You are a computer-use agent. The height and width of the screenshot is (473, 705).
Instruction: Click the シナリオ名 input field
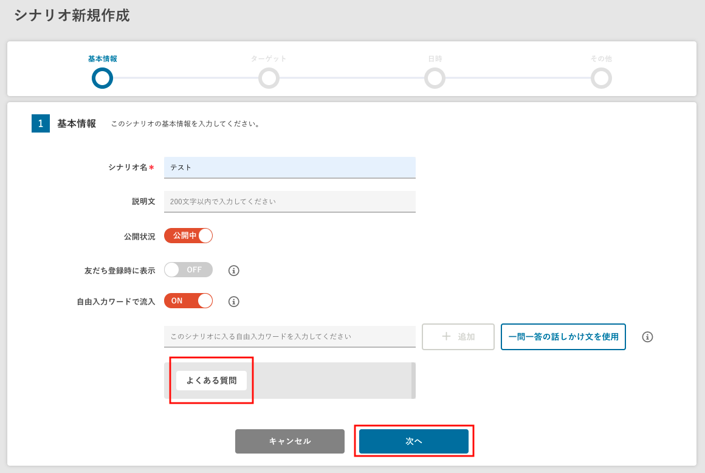tap(289, 167)
